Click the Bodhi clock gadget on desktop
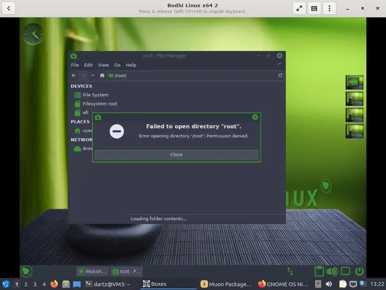 33,34
